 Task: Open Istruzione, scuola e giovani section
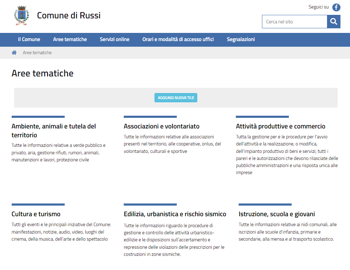tap(276, 214)
